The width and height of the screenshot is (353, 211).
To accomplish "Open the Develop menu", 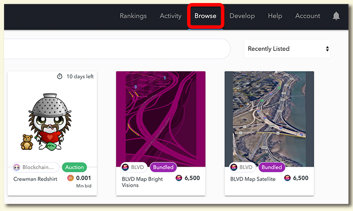I will click(242, 16).
